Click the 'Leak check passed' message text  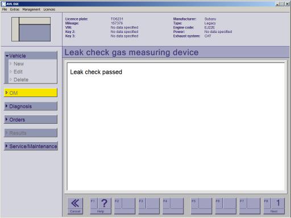point(96,72)
